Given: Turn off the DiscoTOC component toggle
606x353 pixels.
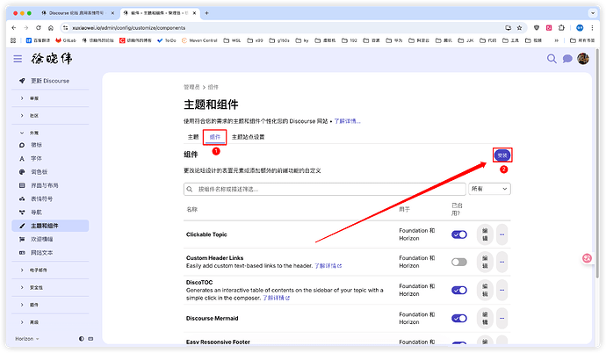Looking at the screenshot, I should click(459, 289).
